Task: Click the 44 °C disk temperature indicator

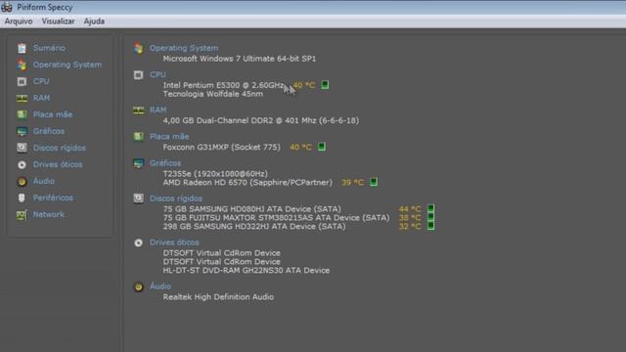Action: pyautogui.click(x=430, y=208)
